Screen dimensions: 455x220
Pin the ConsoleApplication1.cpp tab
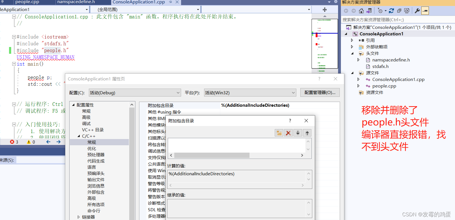click(171, 2)
